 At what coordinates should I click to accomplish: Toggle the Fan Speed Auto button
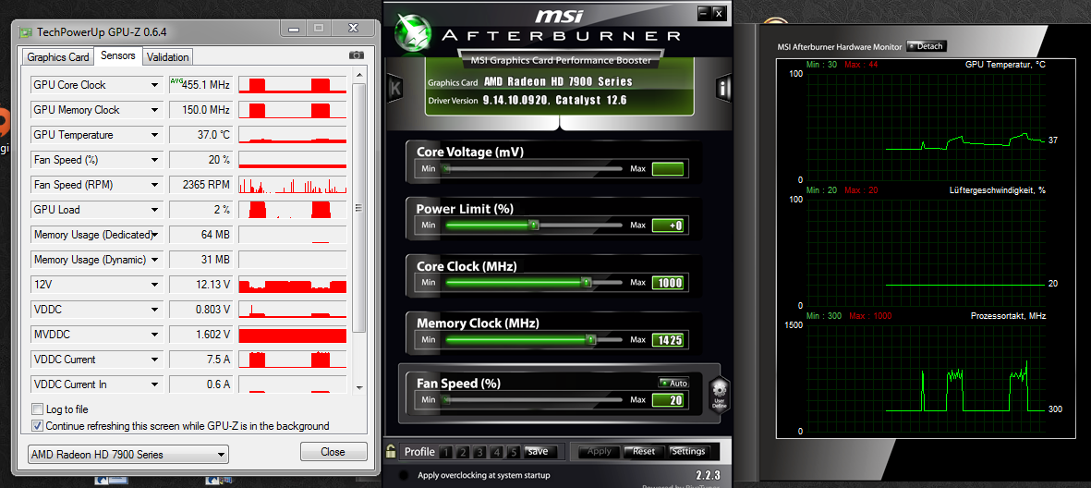(673, 383)
